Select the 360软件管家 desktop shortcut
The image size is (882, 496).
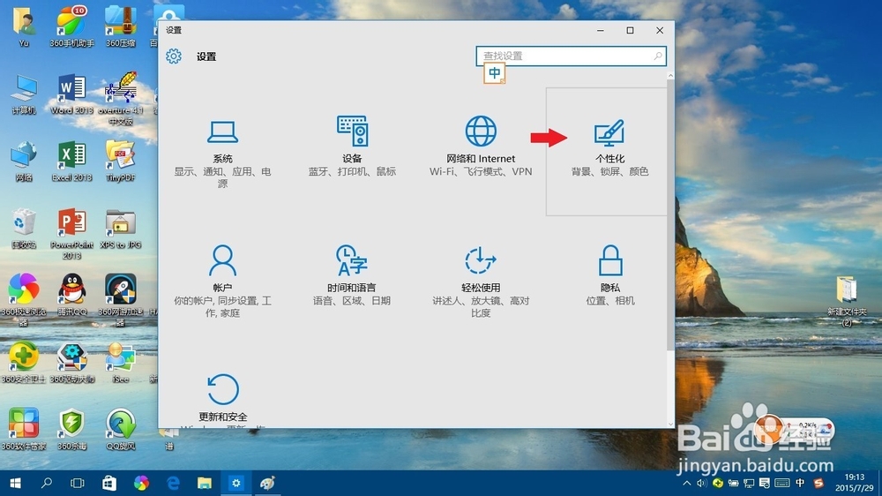coord(24,429)
